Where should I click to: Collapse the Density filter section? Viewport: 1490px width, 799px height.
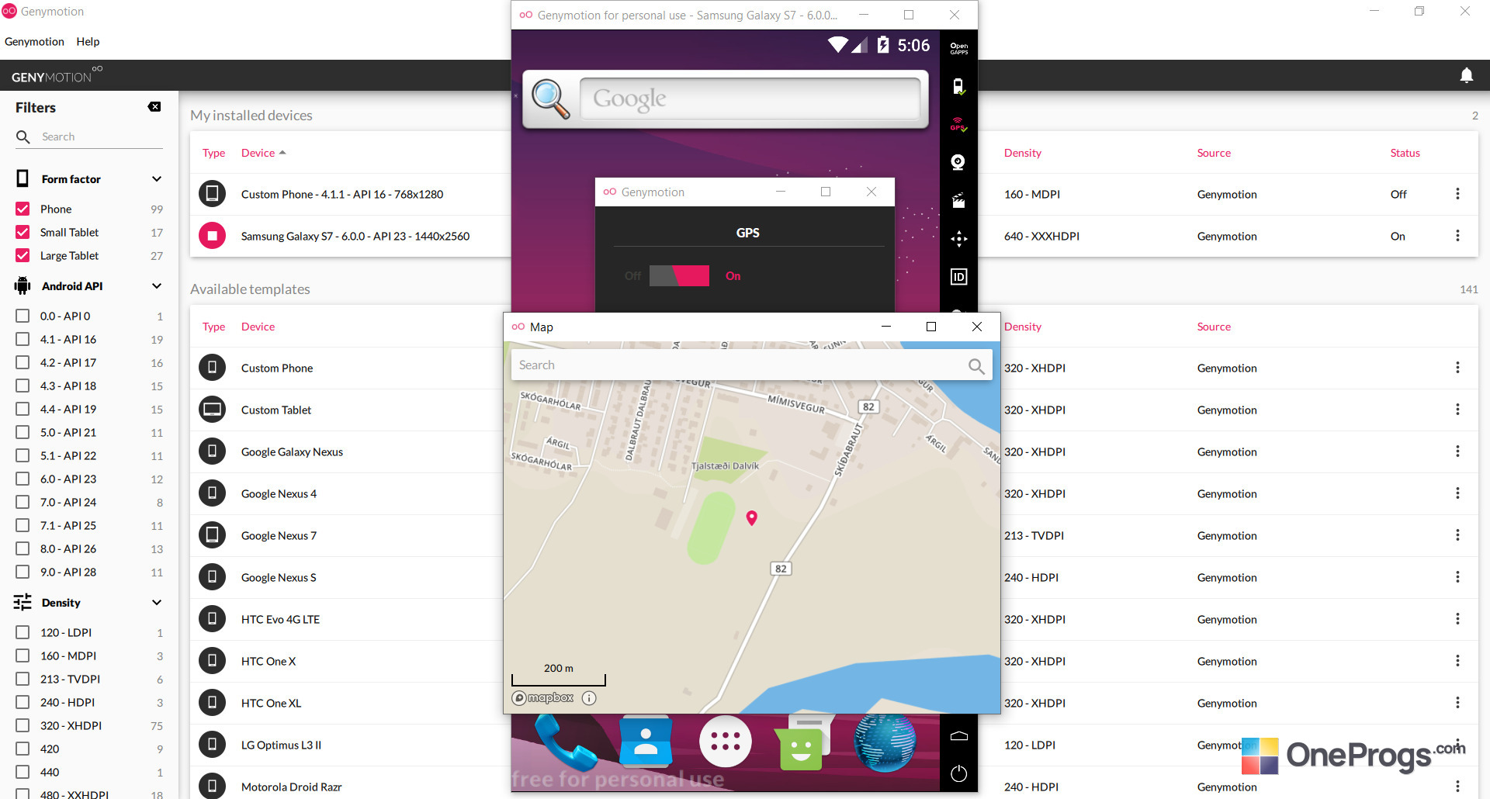click(x=157, y=603)
